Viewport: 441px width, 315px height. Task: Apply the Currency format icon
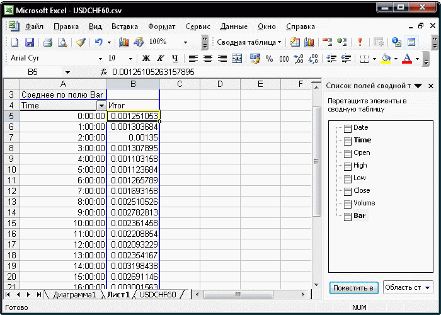[x=255, y=59]
